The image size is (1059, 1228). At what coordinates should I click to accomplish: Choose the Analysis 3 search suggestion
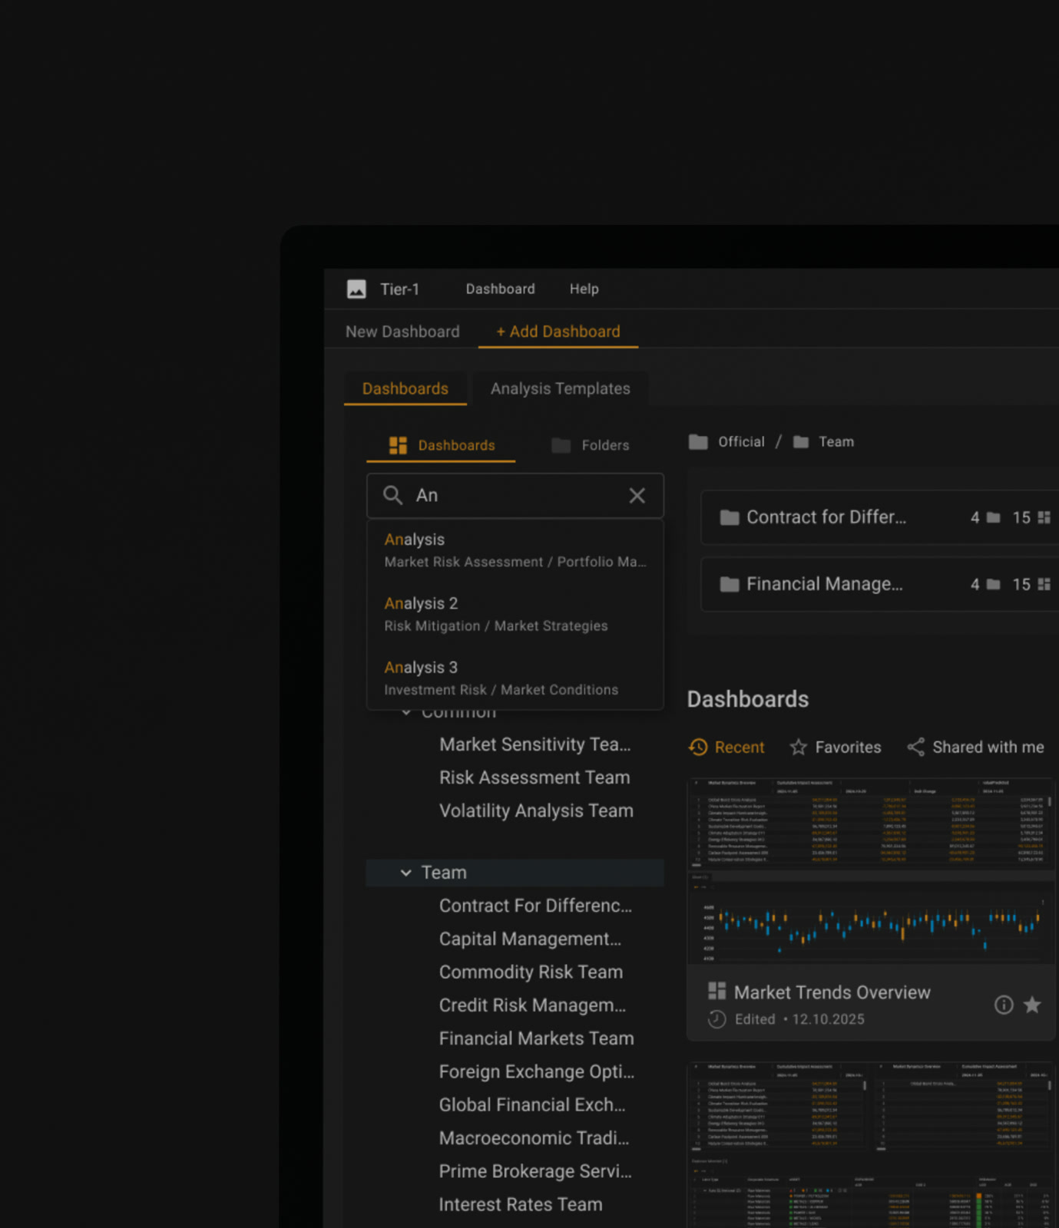click(515, 678)
